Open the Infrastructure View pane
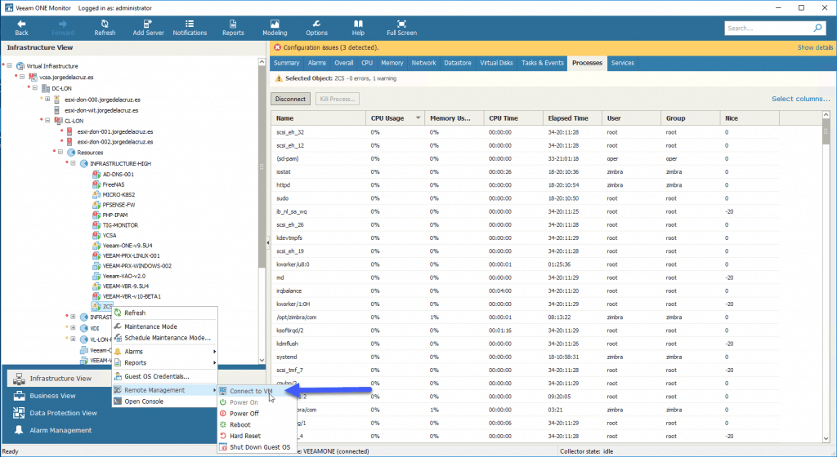Image resolution: width=837 pixels, height=457 pixels. tap(60, 378)
